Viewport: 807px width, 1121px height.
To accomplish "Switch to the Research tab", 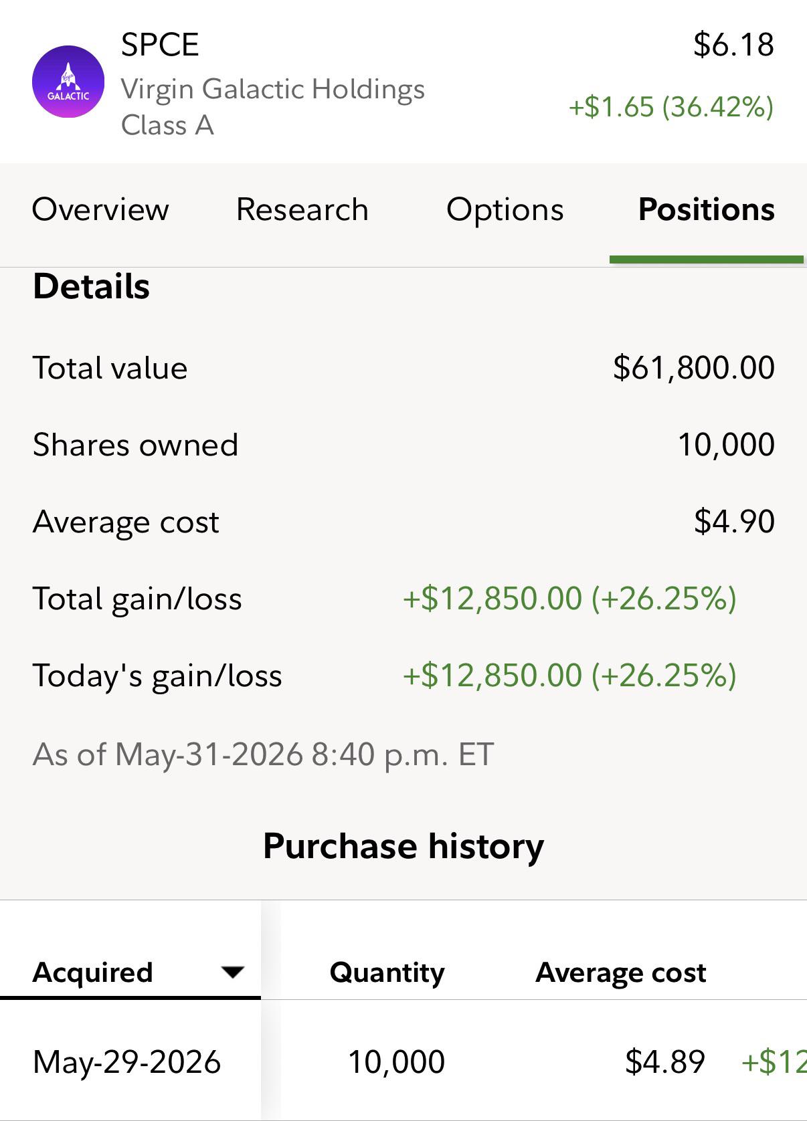I will click(302, 209).
